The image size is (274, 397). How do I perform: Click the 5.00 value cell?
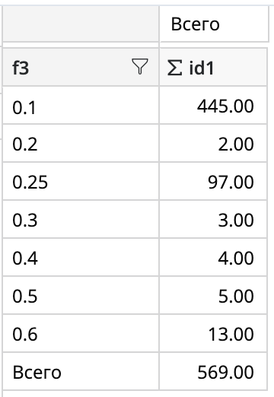coord(213,295)
